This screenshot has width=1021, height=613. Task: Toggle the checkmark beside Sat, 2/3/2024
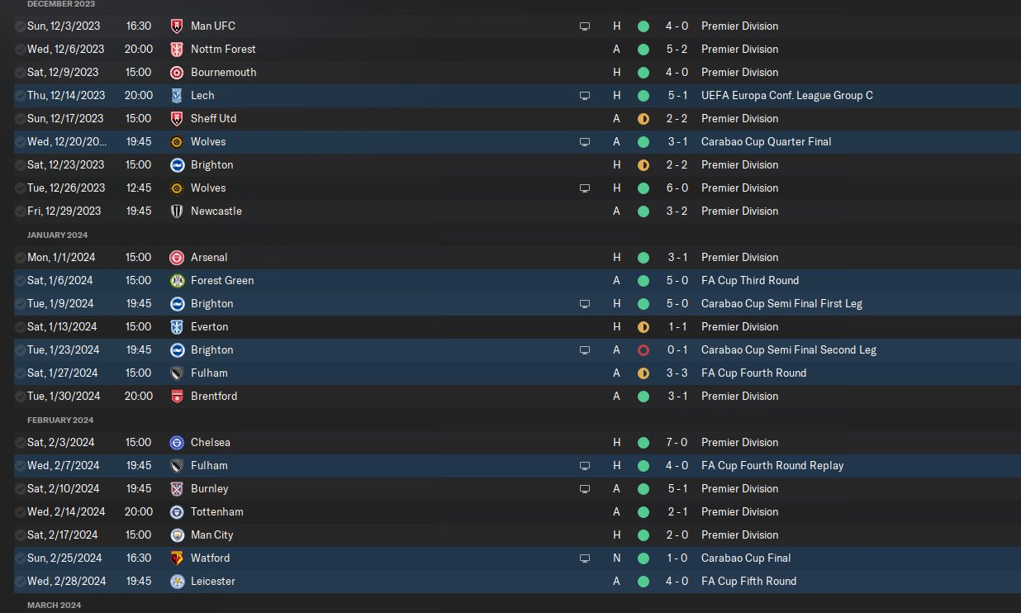(20, 443)
